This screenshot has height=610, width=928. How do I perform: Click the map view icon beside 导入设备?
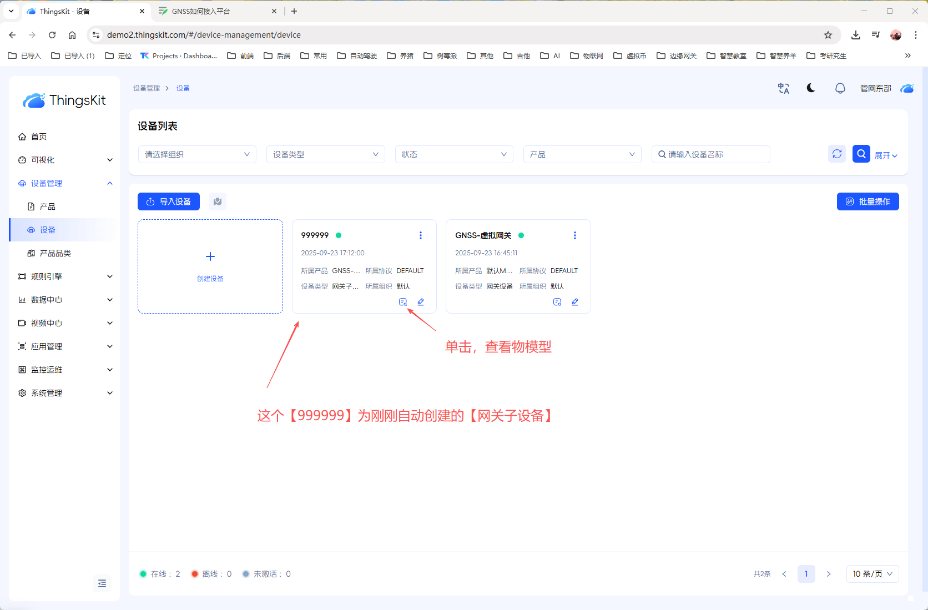tap(218, 201)
